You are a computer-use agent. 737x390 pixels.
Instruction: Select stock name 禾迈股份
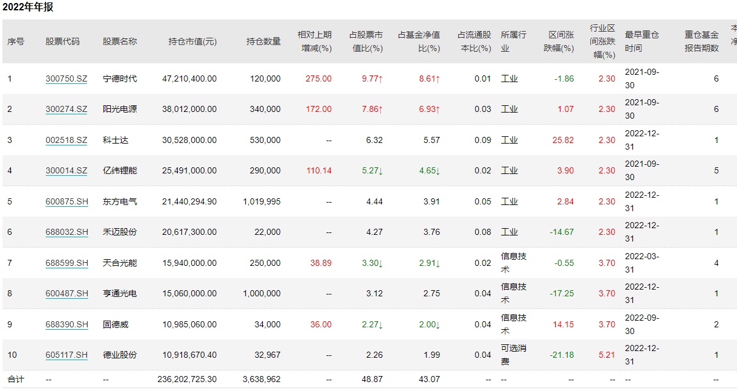[x=120, y=232]
